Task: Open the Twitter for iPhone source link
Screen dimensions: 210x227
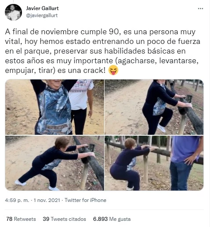Action: click(85, 200)
